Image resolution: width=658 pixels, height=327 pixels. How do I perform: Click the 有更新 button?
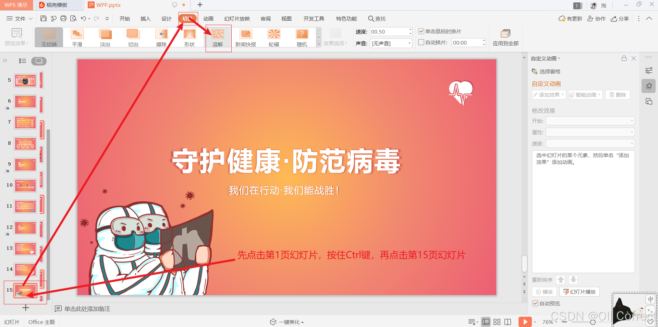[x=570, y=19]
